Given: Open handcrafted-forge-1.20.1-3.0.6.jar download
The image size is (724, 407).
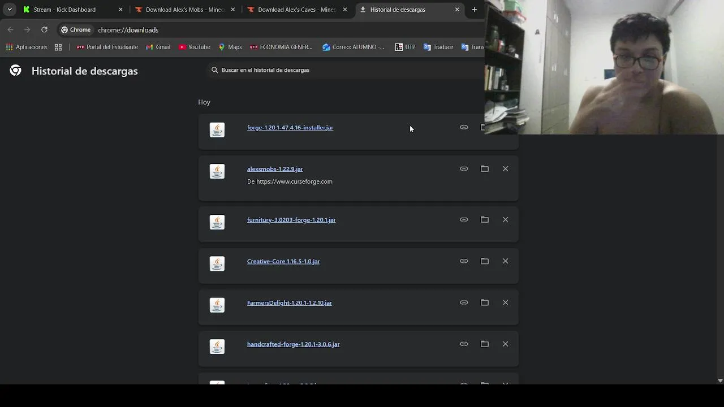Looking at the screenshot, I should click(294, 344).
